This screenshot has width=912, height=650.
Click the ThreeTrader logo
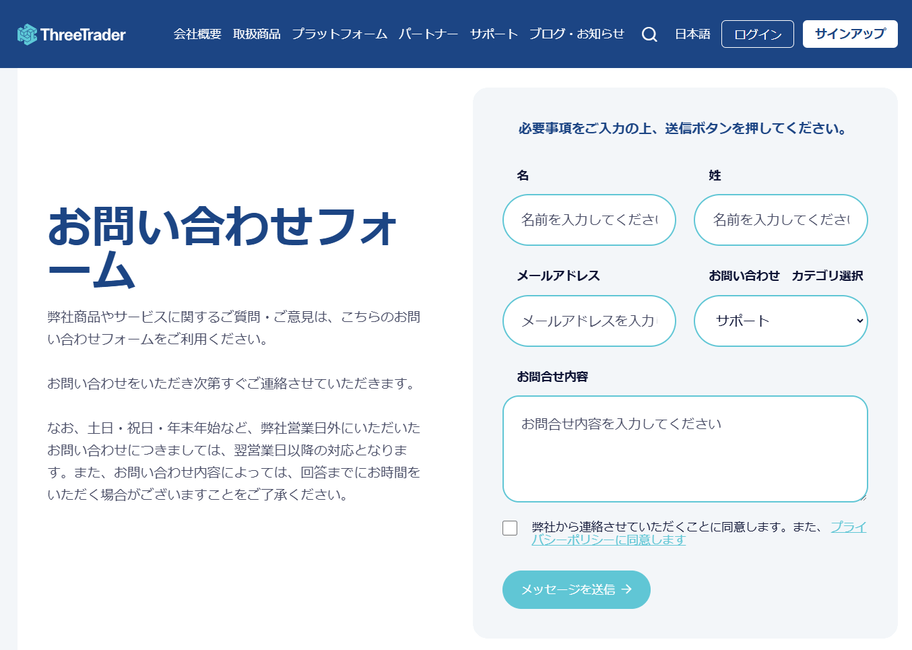[x=71, y=34]
